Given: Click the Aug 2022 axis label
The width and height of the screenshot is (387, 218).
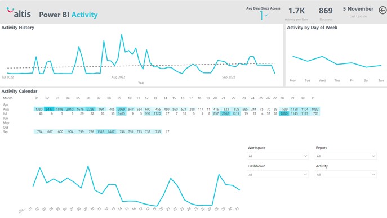Looking at the screenshot, I should [x=118, y=77].
